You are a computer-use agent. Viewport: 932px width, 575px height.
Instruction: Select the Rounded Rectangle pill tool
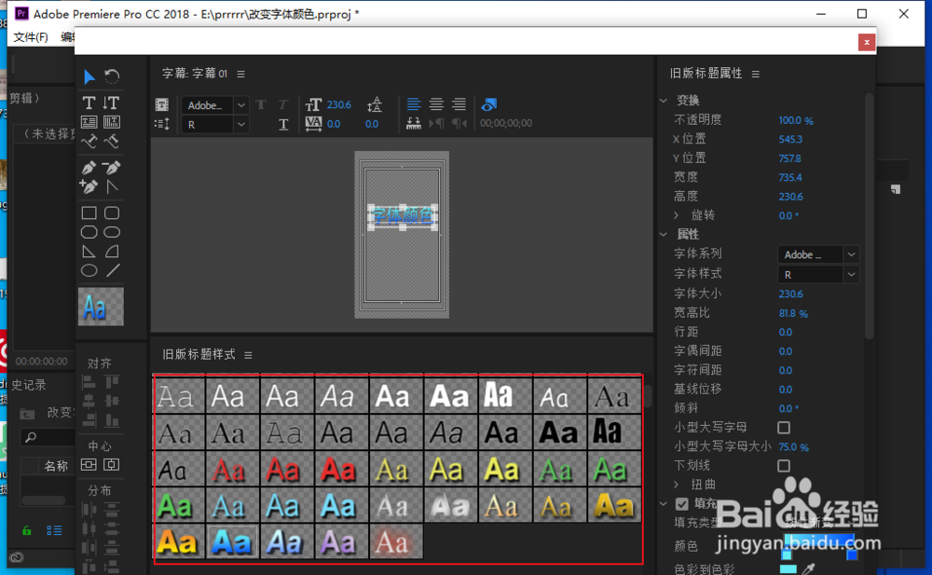tap(112, 232)
